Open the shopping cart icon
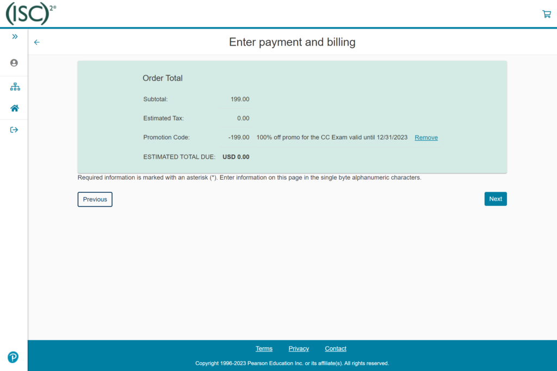Screen dimensions: 557x371 (546, 14)
